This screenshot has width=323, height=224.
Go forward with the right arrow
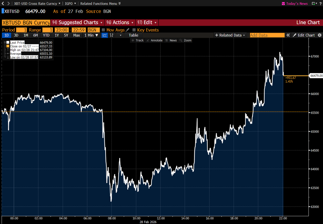(x=8, y=4)
